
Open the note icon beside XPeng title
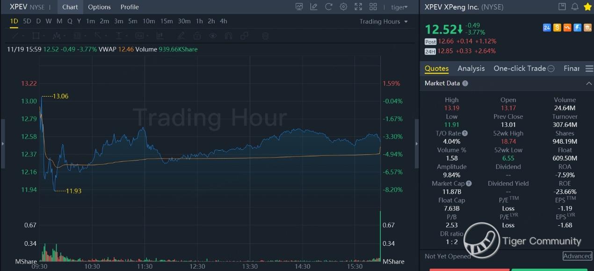click(x=562, y=7)
